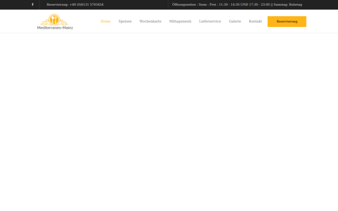Click the Sonn - Frei days text
Viewport: 338px width, 211px height.
[207, 5]
